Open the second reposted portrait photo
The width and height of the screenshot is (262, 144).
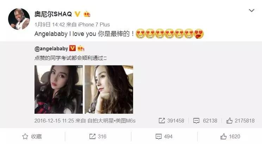tap(109, 89)
